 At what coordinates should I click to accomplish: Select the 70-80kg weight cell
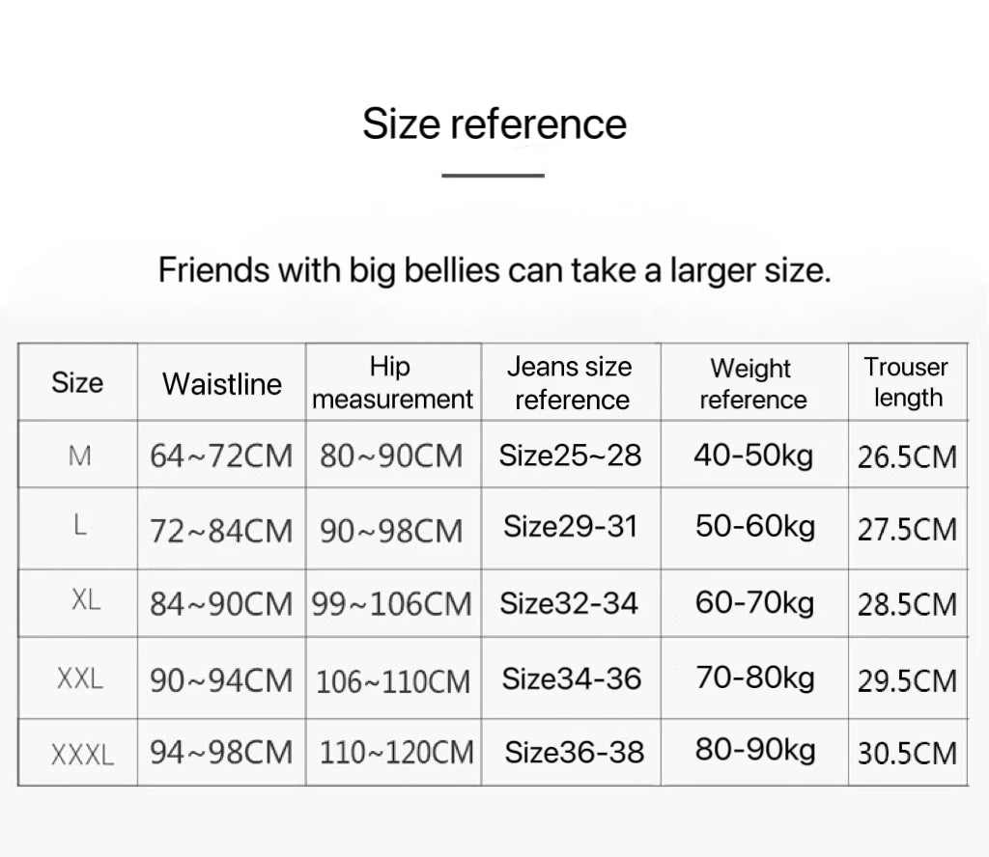(755, 678)
